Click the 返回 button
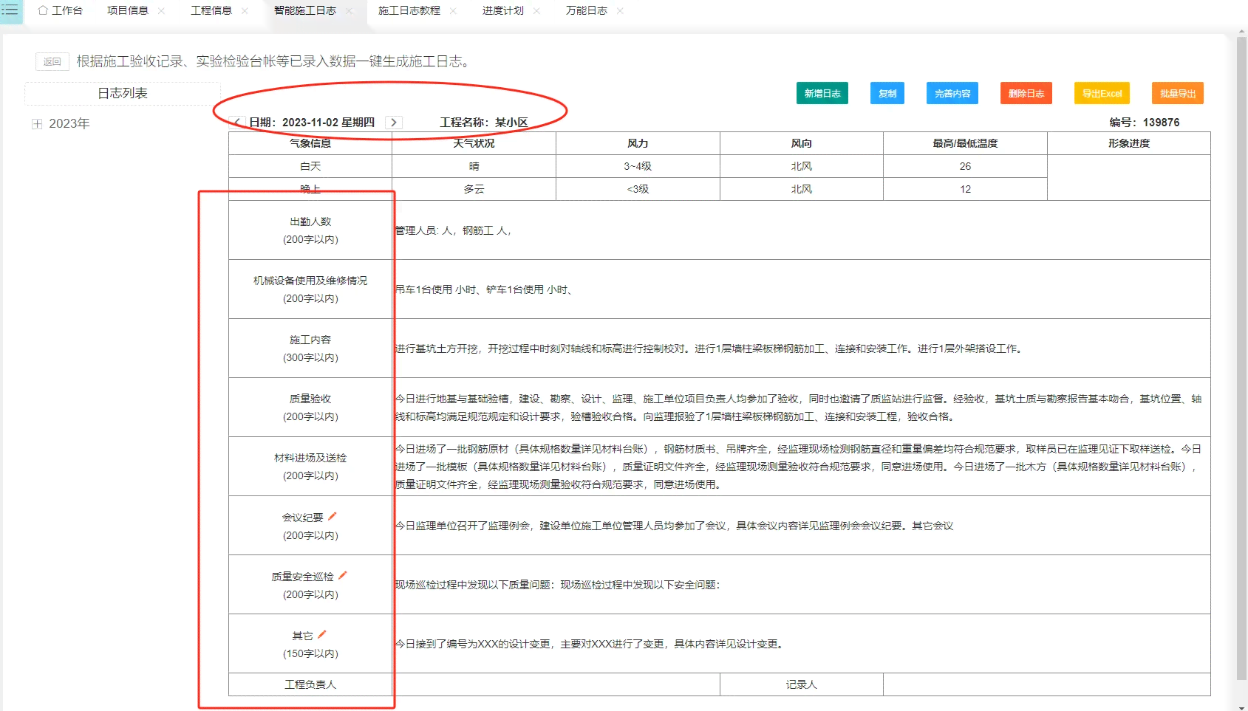1248x711 pixels. [52, 61]
